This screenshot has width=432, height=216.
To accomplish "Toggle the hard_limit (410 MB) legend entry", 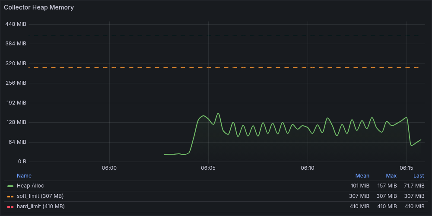I will pos(41,206).
